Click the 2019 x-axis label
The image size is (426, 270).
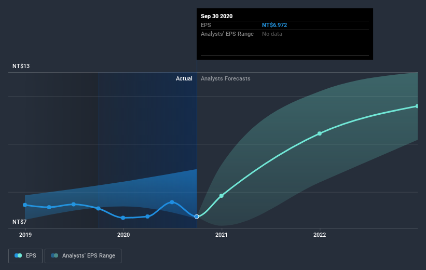[x=25, y=235]
